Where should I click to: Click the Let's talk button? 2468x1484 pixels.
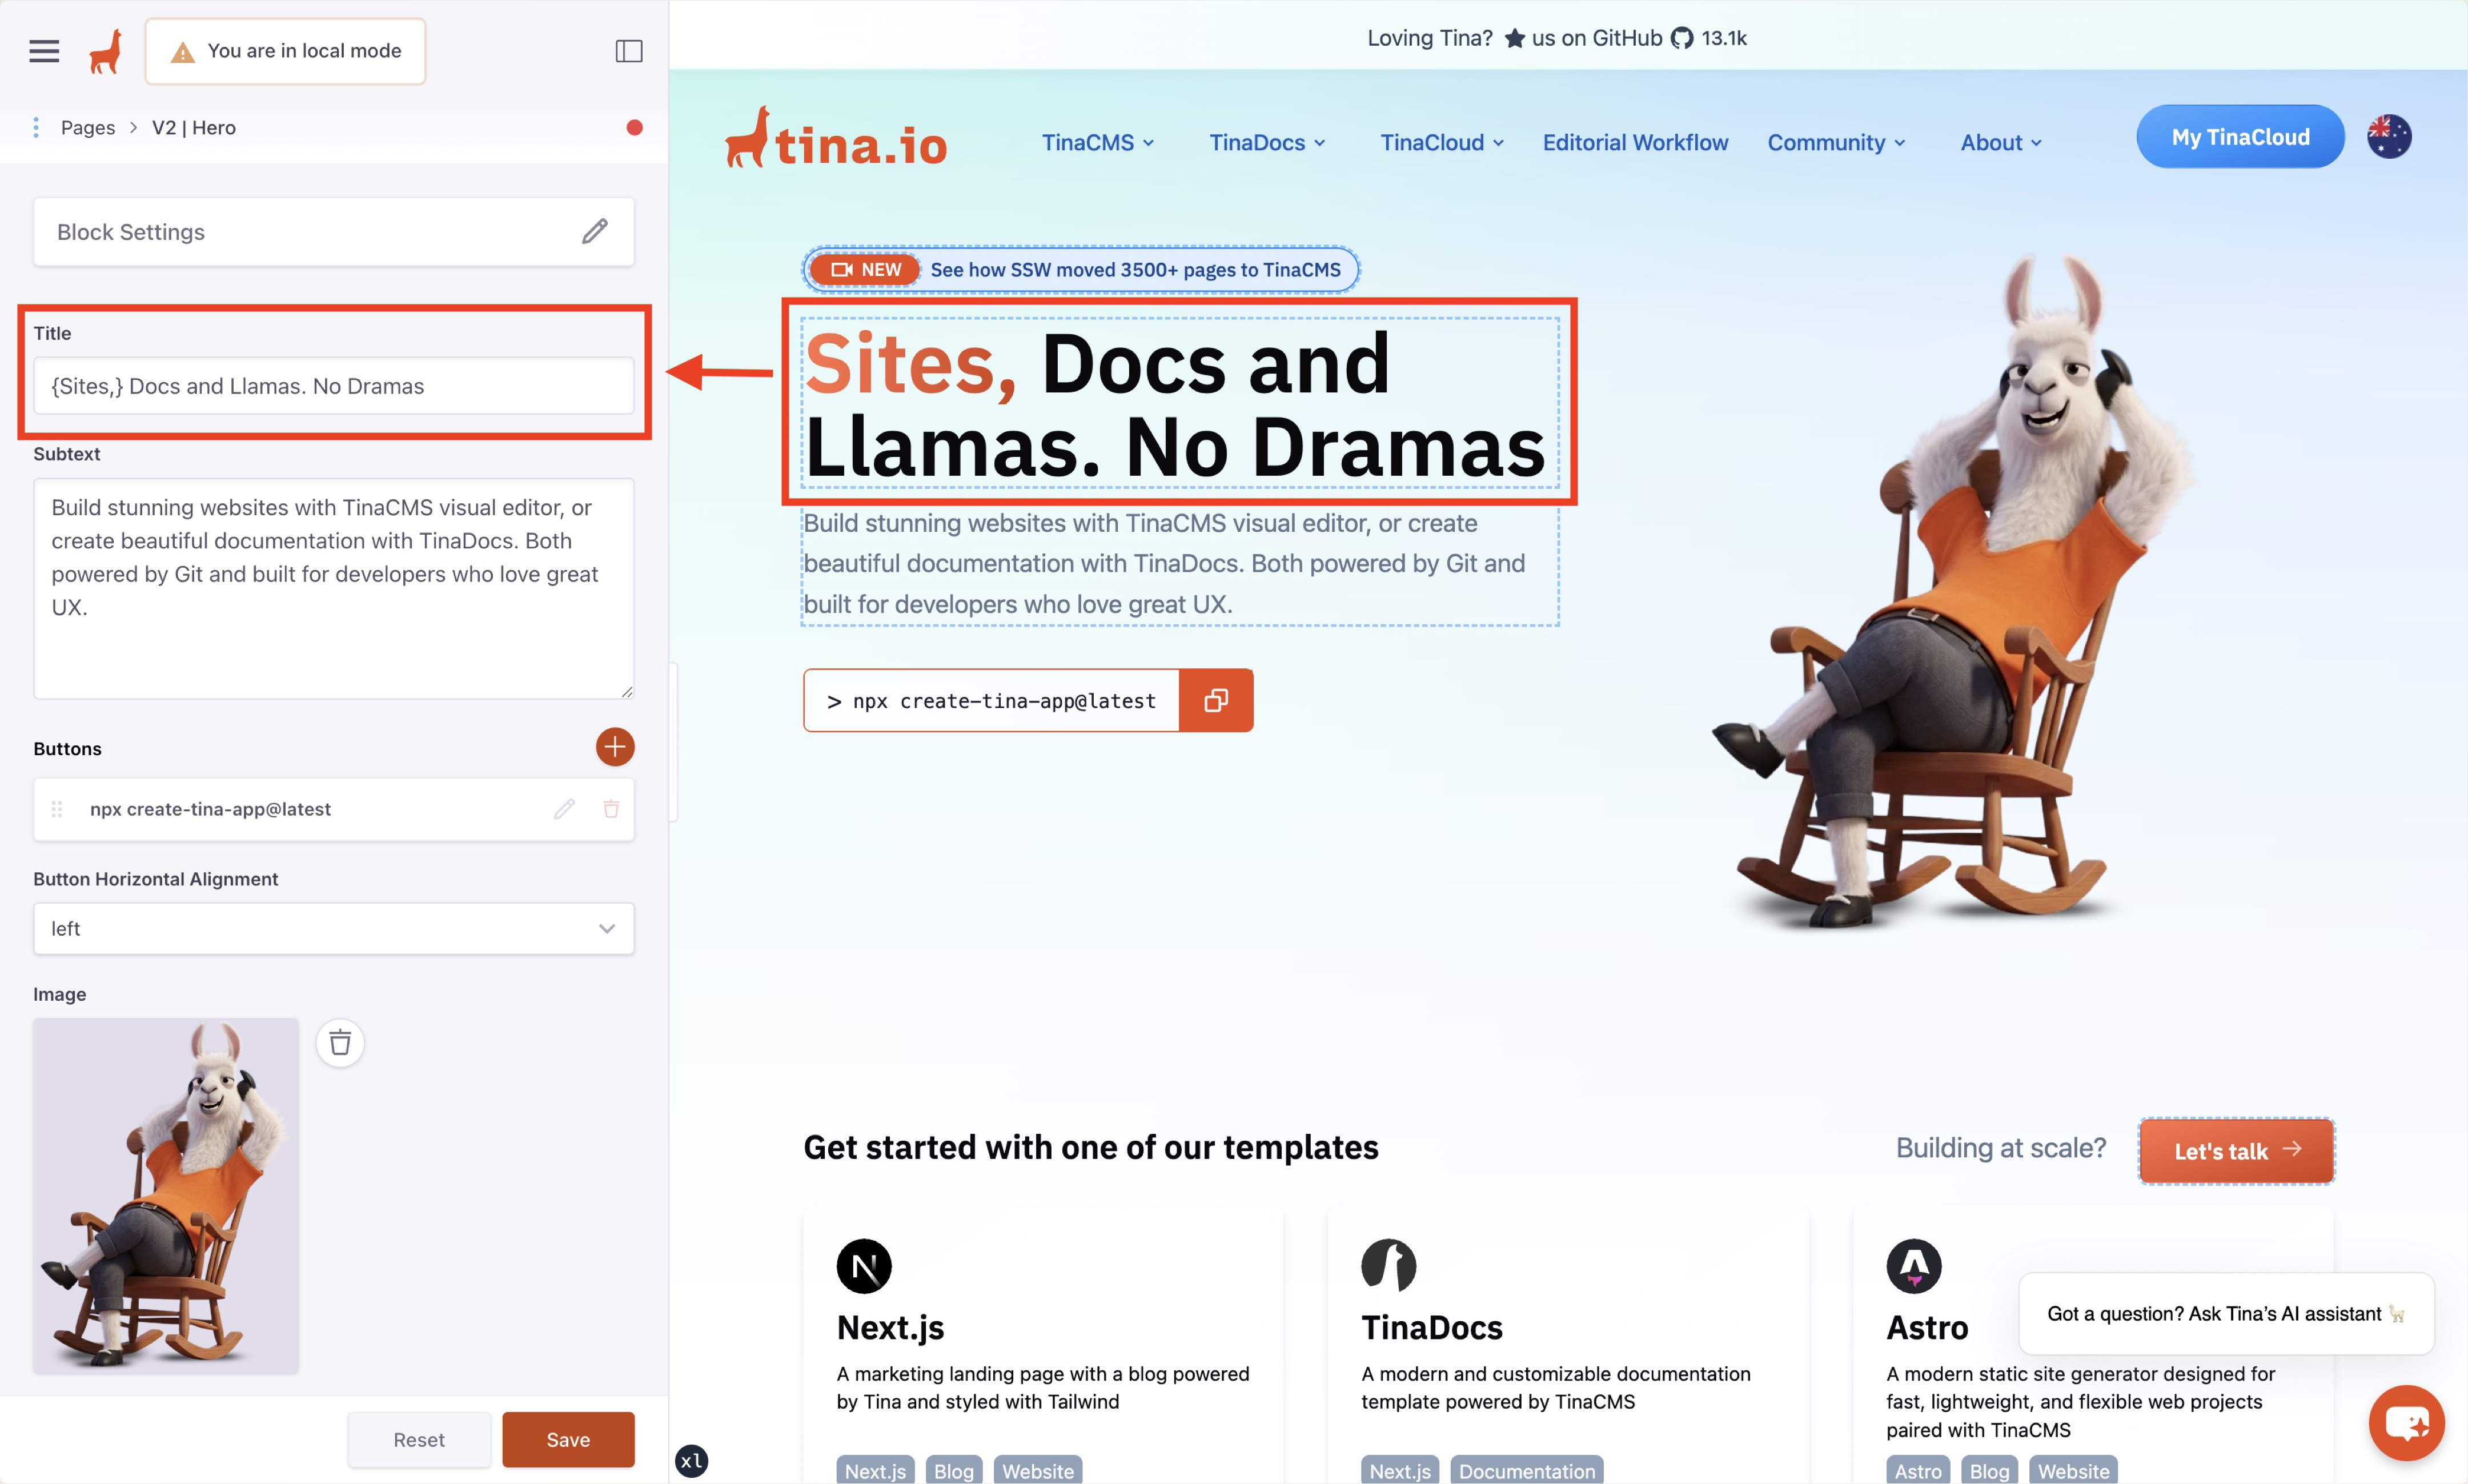coord(2236,1150)
